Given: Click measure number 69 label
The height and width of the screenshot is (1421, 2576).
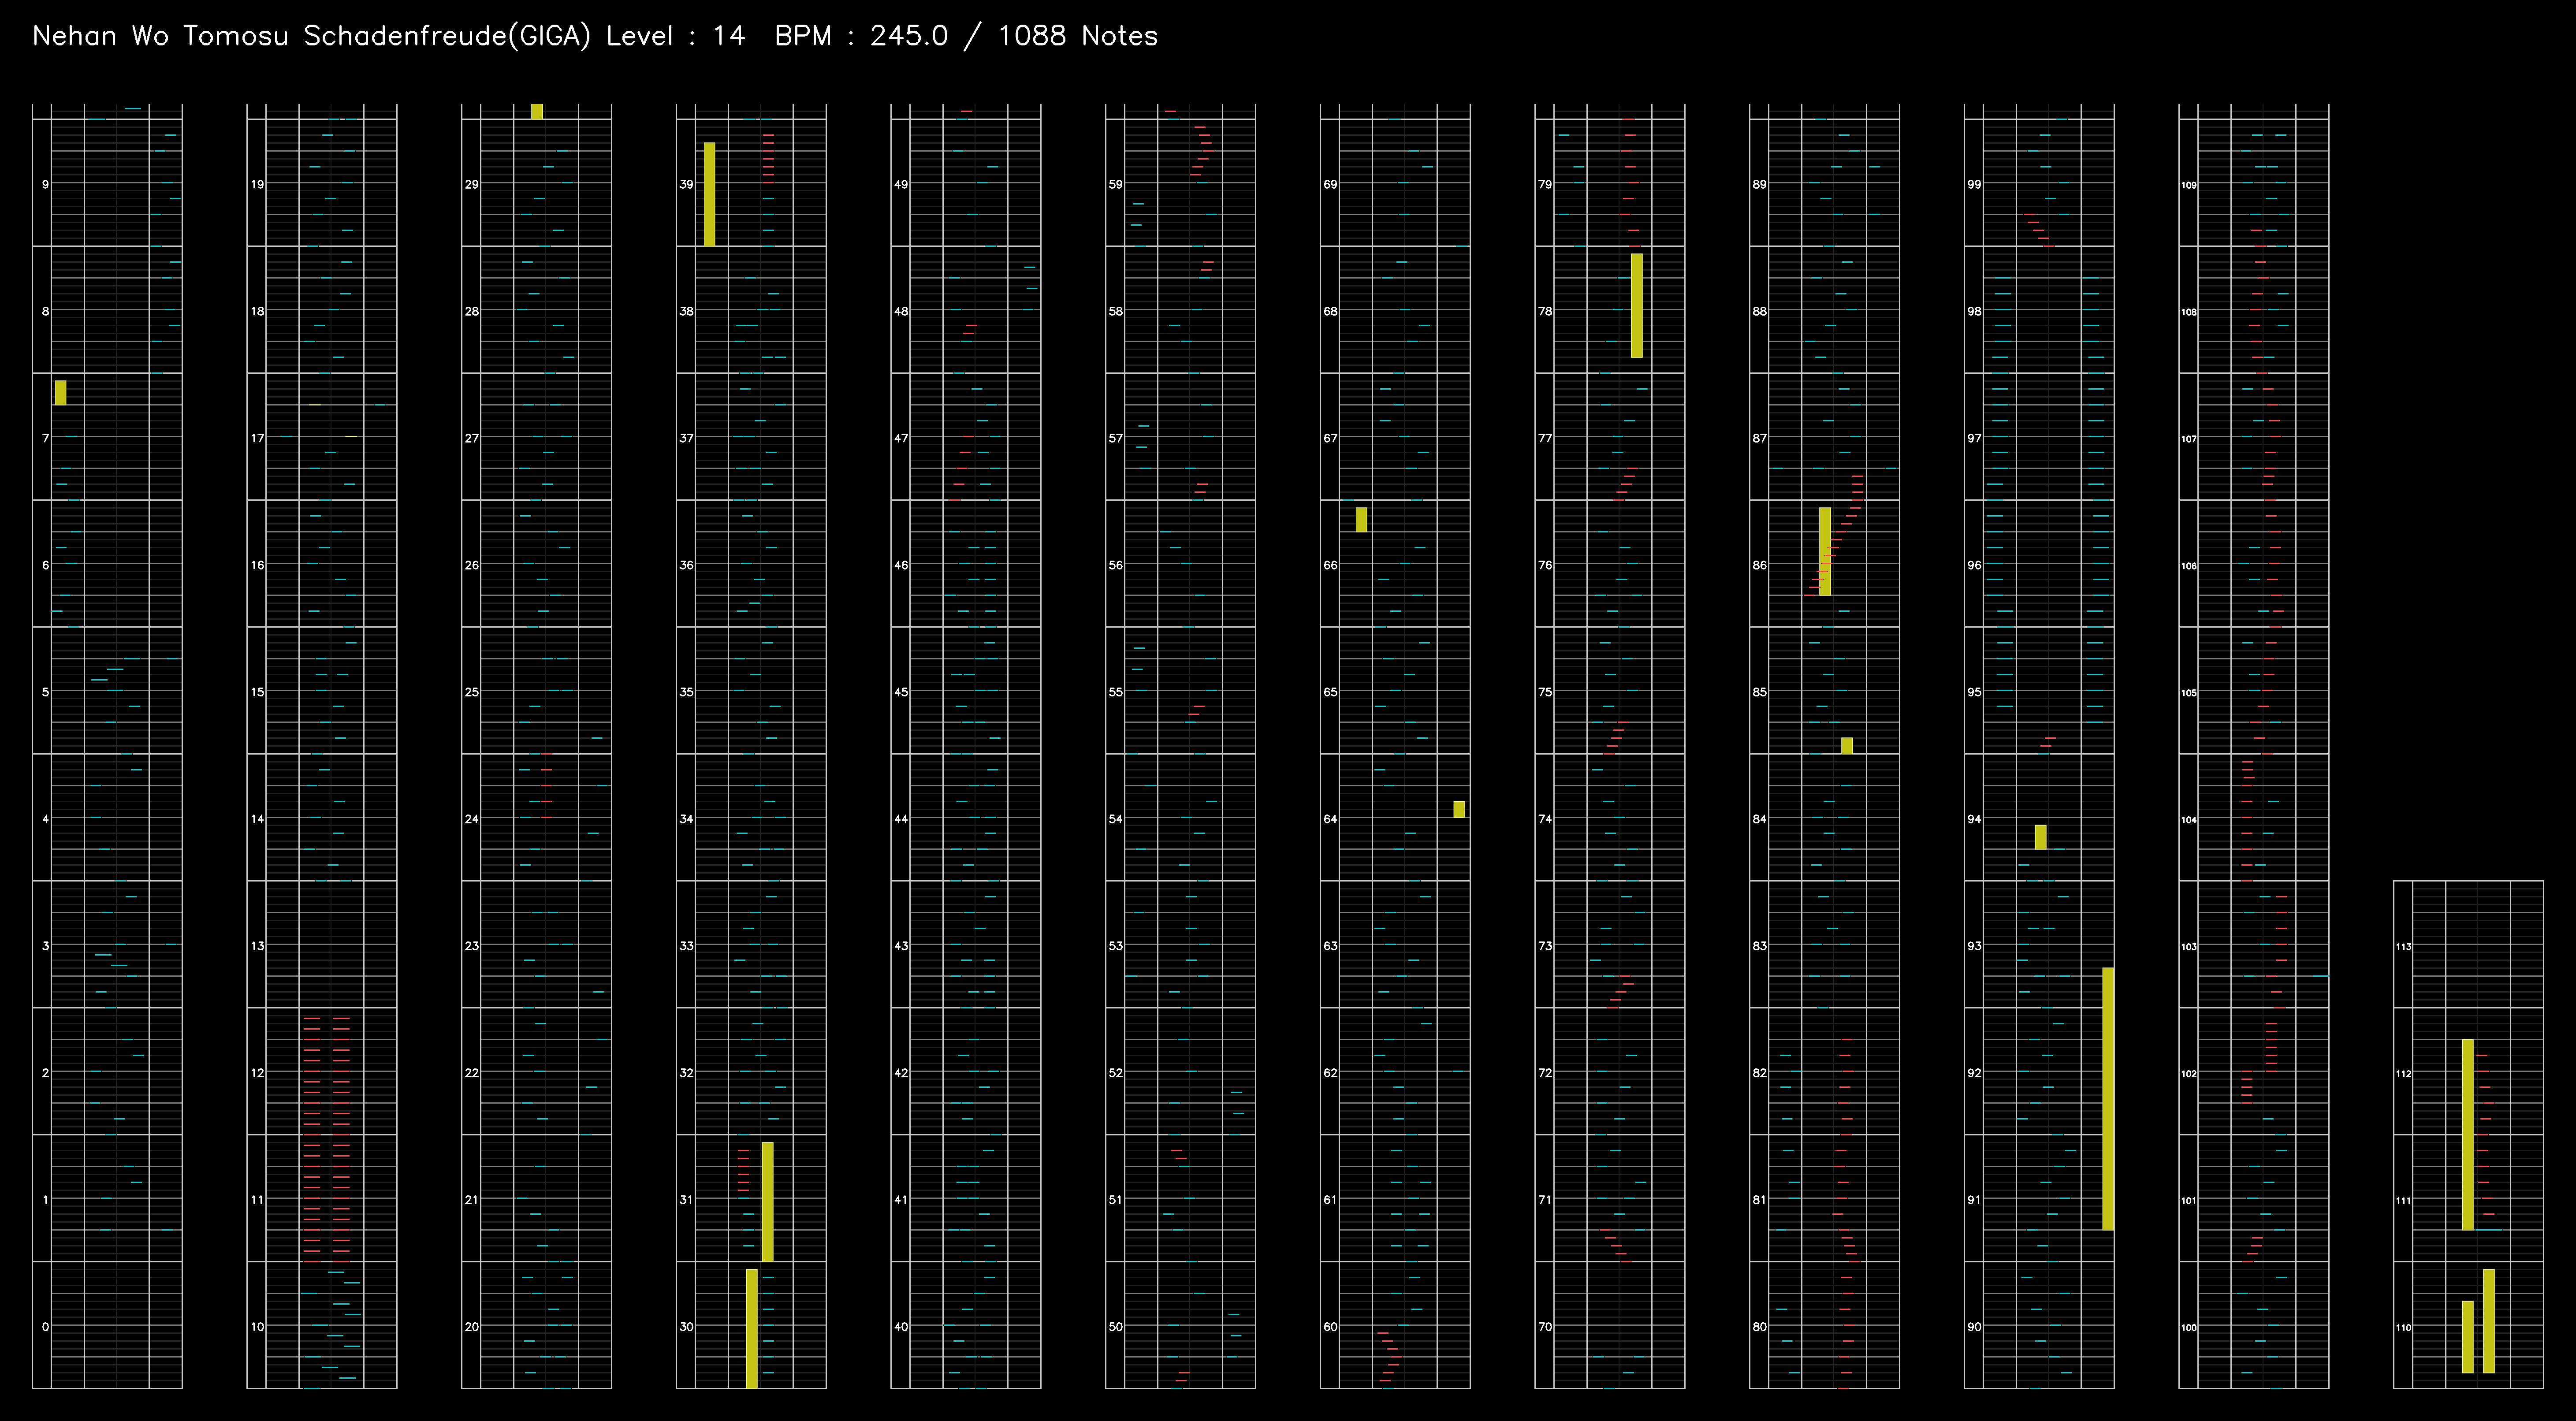Looking at the screenshot, I should click(x=1331, y=184).
